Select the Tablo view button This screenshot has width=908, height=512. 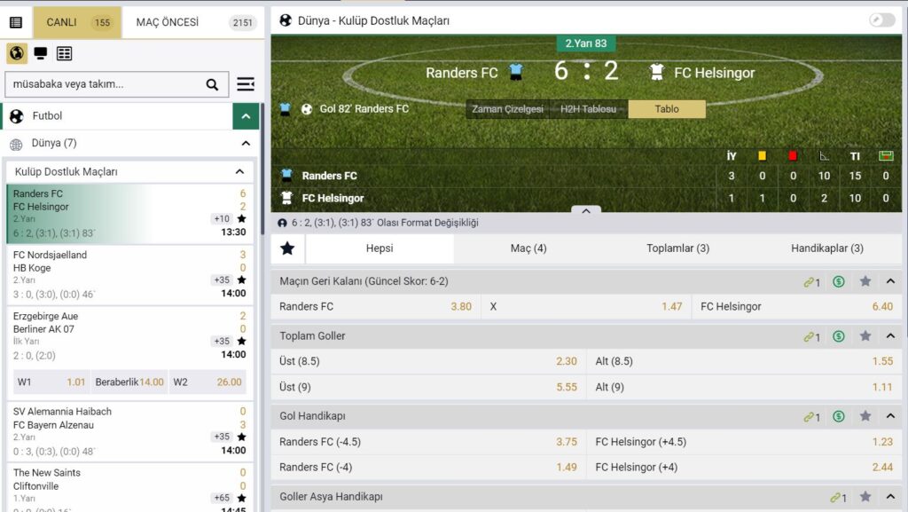pyautogui.click(x=667, y=109)
